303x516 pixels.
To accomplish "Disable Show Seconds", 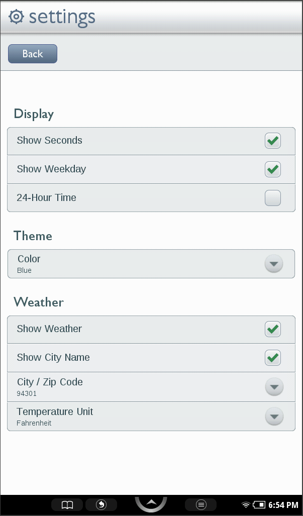I will pyautogui.click(x=273, y=141).
